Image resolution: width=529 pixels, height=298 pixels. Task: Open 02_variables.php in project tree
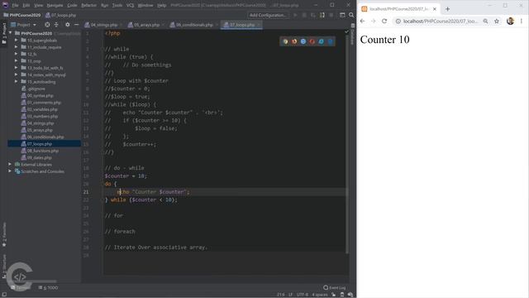pyautogui.click(x=39, y=109)
